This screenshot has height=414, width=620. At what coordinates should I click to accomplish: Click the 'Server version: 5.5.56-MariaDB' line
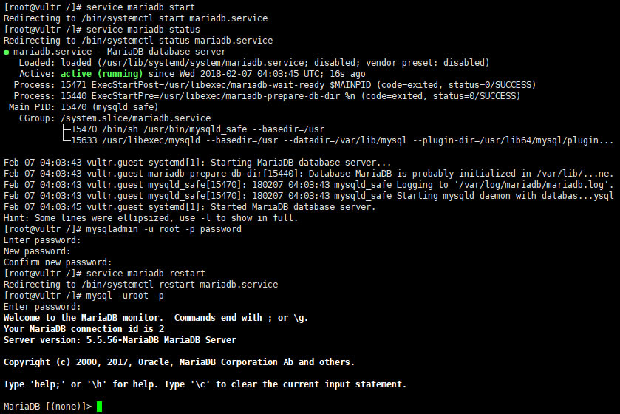(120, 340)
